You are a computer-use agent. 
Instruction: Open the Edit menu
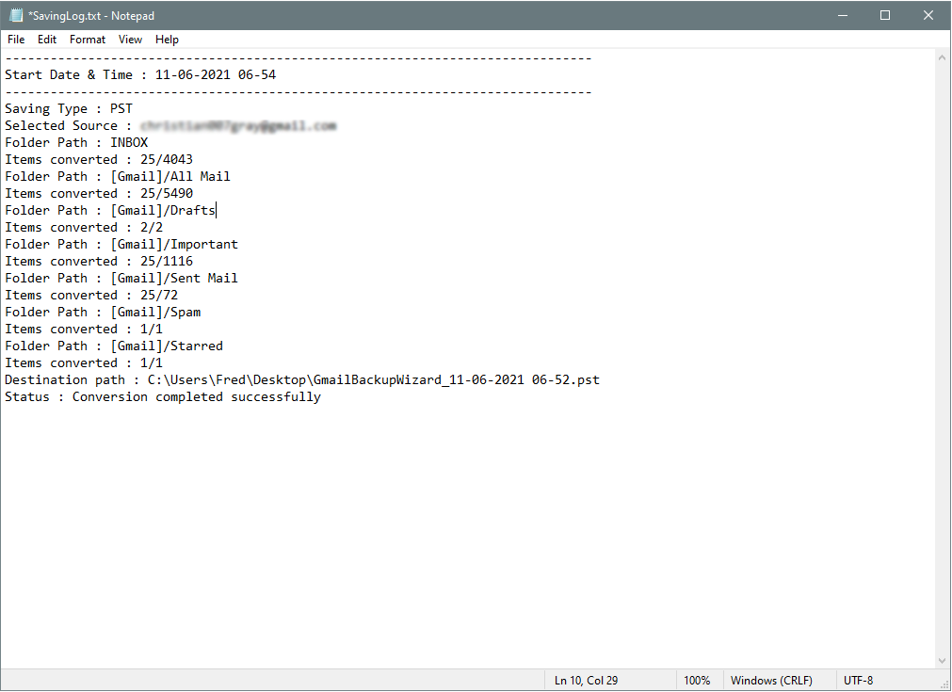pos(47,40)
